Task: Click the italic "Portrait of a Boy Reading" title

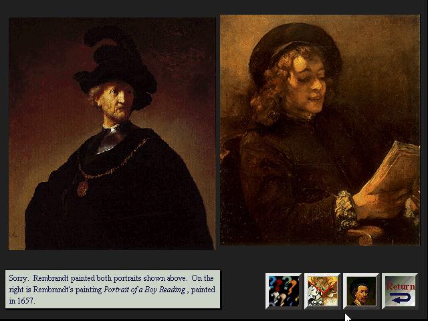Action: (144, 290)
